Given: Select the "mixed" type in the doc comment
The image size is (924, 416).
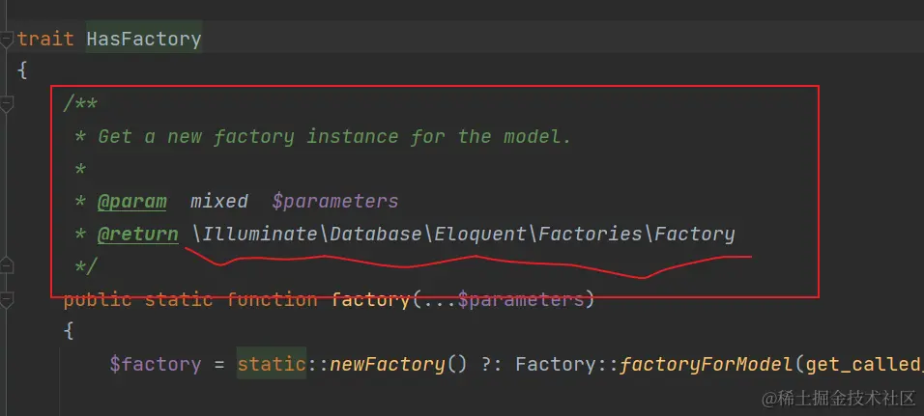Looking at the screenshot, I should pos(218,201).
